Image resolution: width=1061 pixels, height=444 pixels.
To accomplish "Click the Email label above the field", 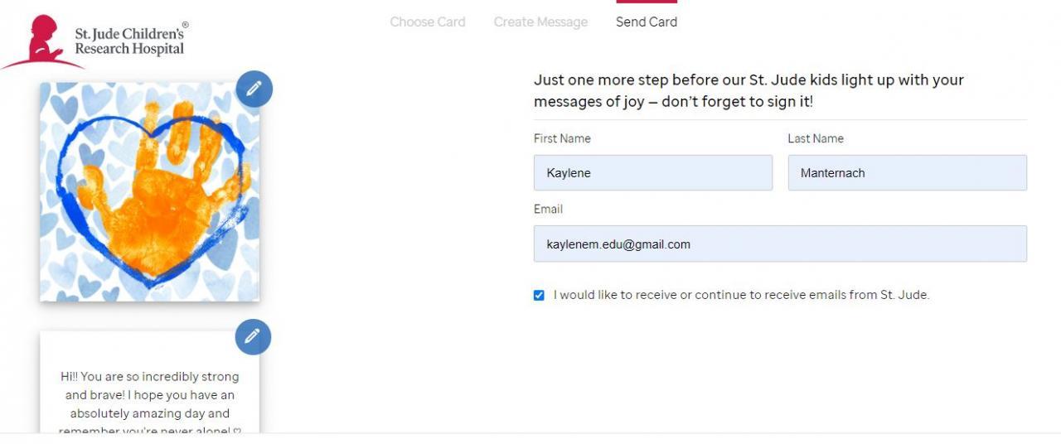I will point(548,209).
